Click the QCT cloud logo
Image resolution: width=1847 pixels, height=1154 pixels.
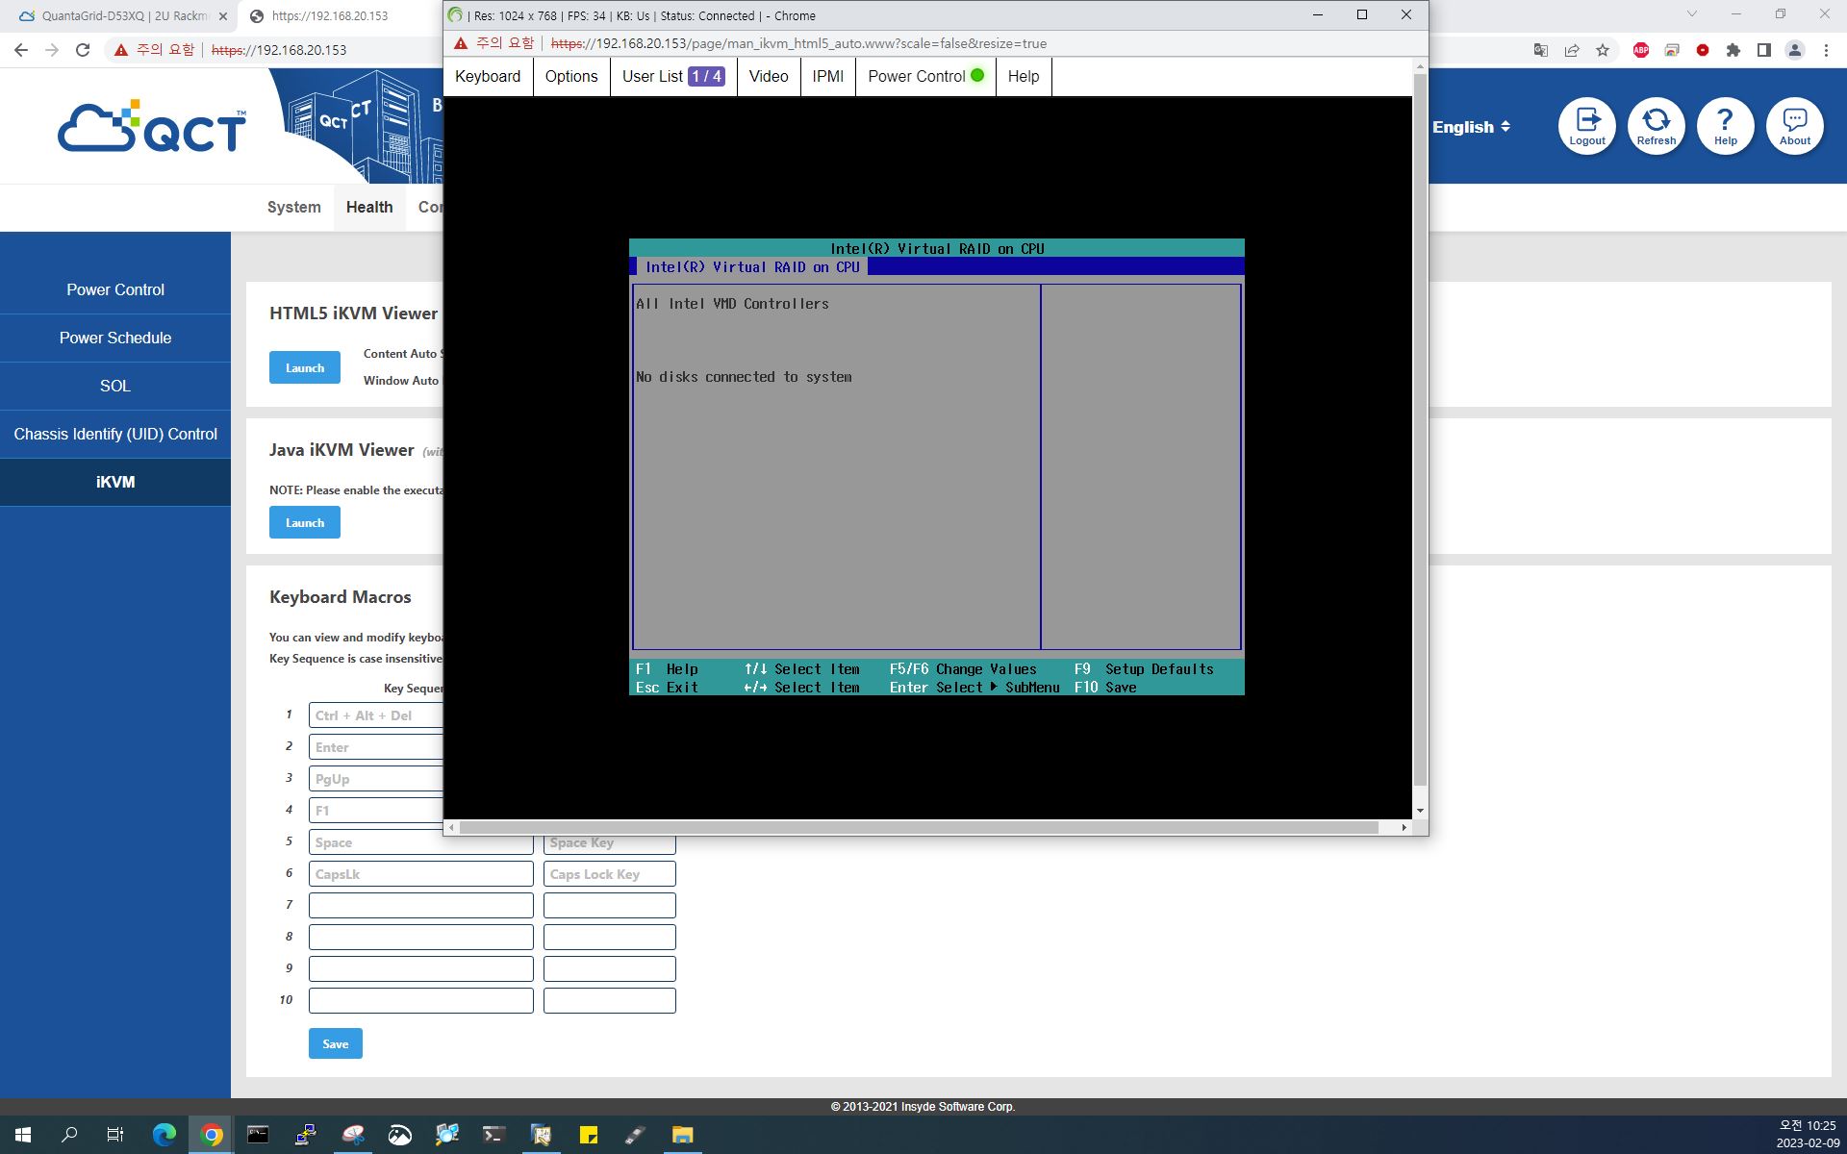151,126
